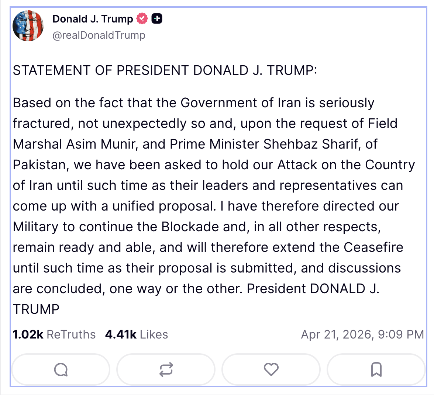Click the final "TRUMP" signature line
434x413 pixels.
[36, 309]
